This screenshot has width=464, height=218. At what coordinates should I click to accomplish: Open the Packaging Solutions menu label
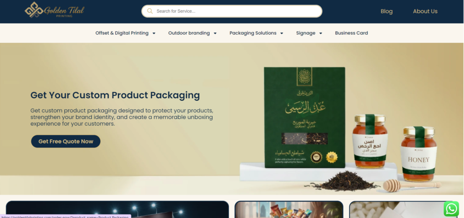(x=253, y=33)
